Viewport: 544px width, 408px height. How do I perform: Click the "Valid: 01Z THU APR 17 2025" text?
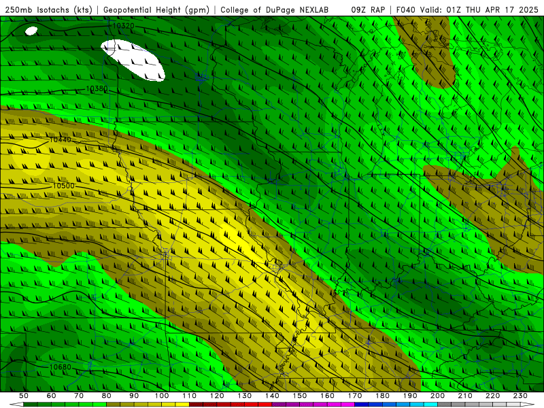(479, 10)
